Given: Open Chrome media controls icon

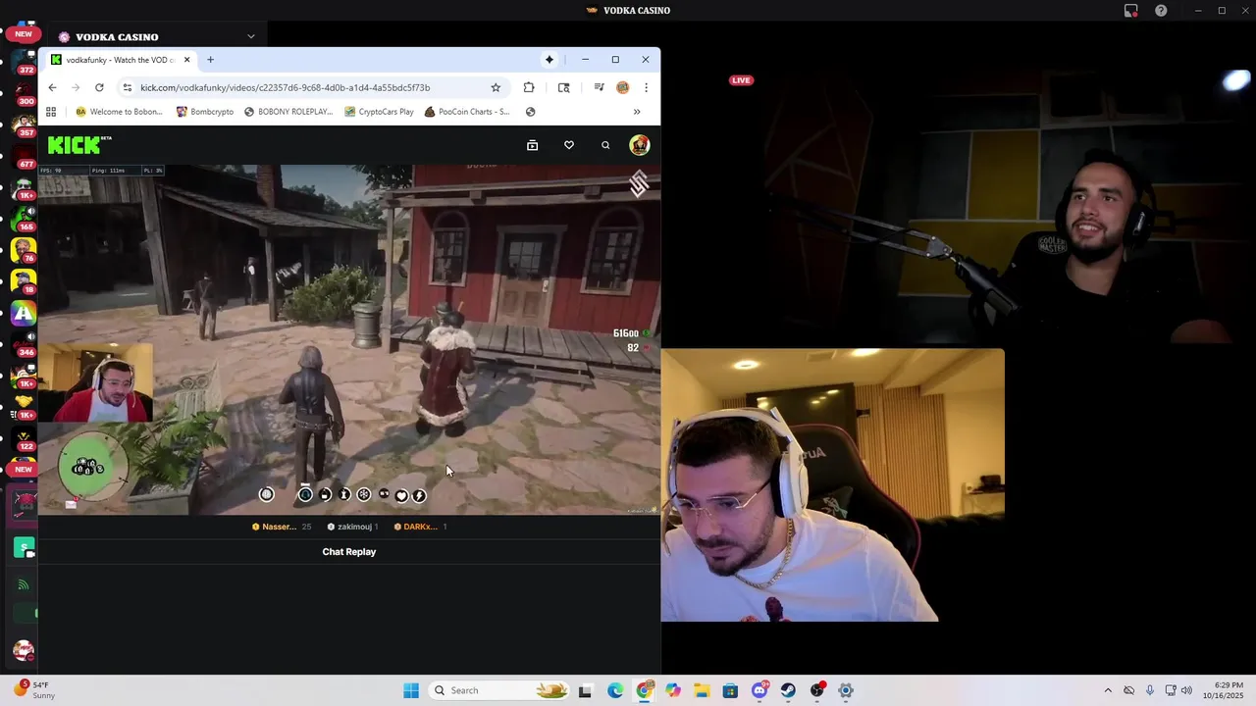Looking at the screenshot, I should pos(599,87).
